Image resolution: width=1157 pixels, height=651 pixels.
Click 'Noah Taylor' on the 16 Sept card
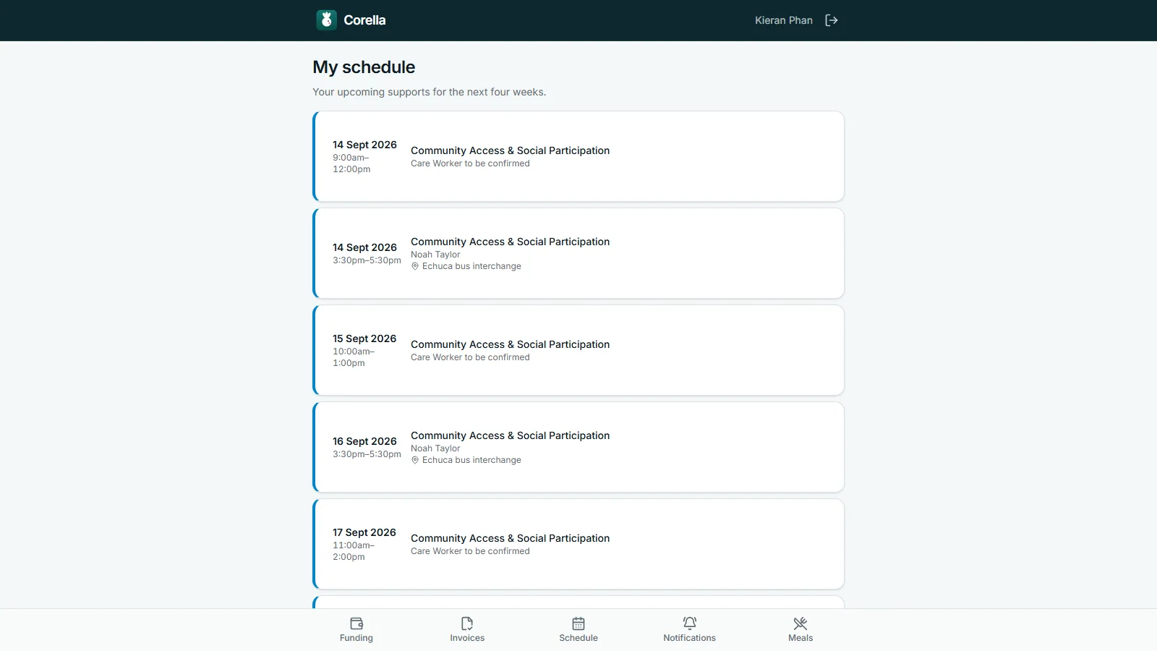coord(435,448)
